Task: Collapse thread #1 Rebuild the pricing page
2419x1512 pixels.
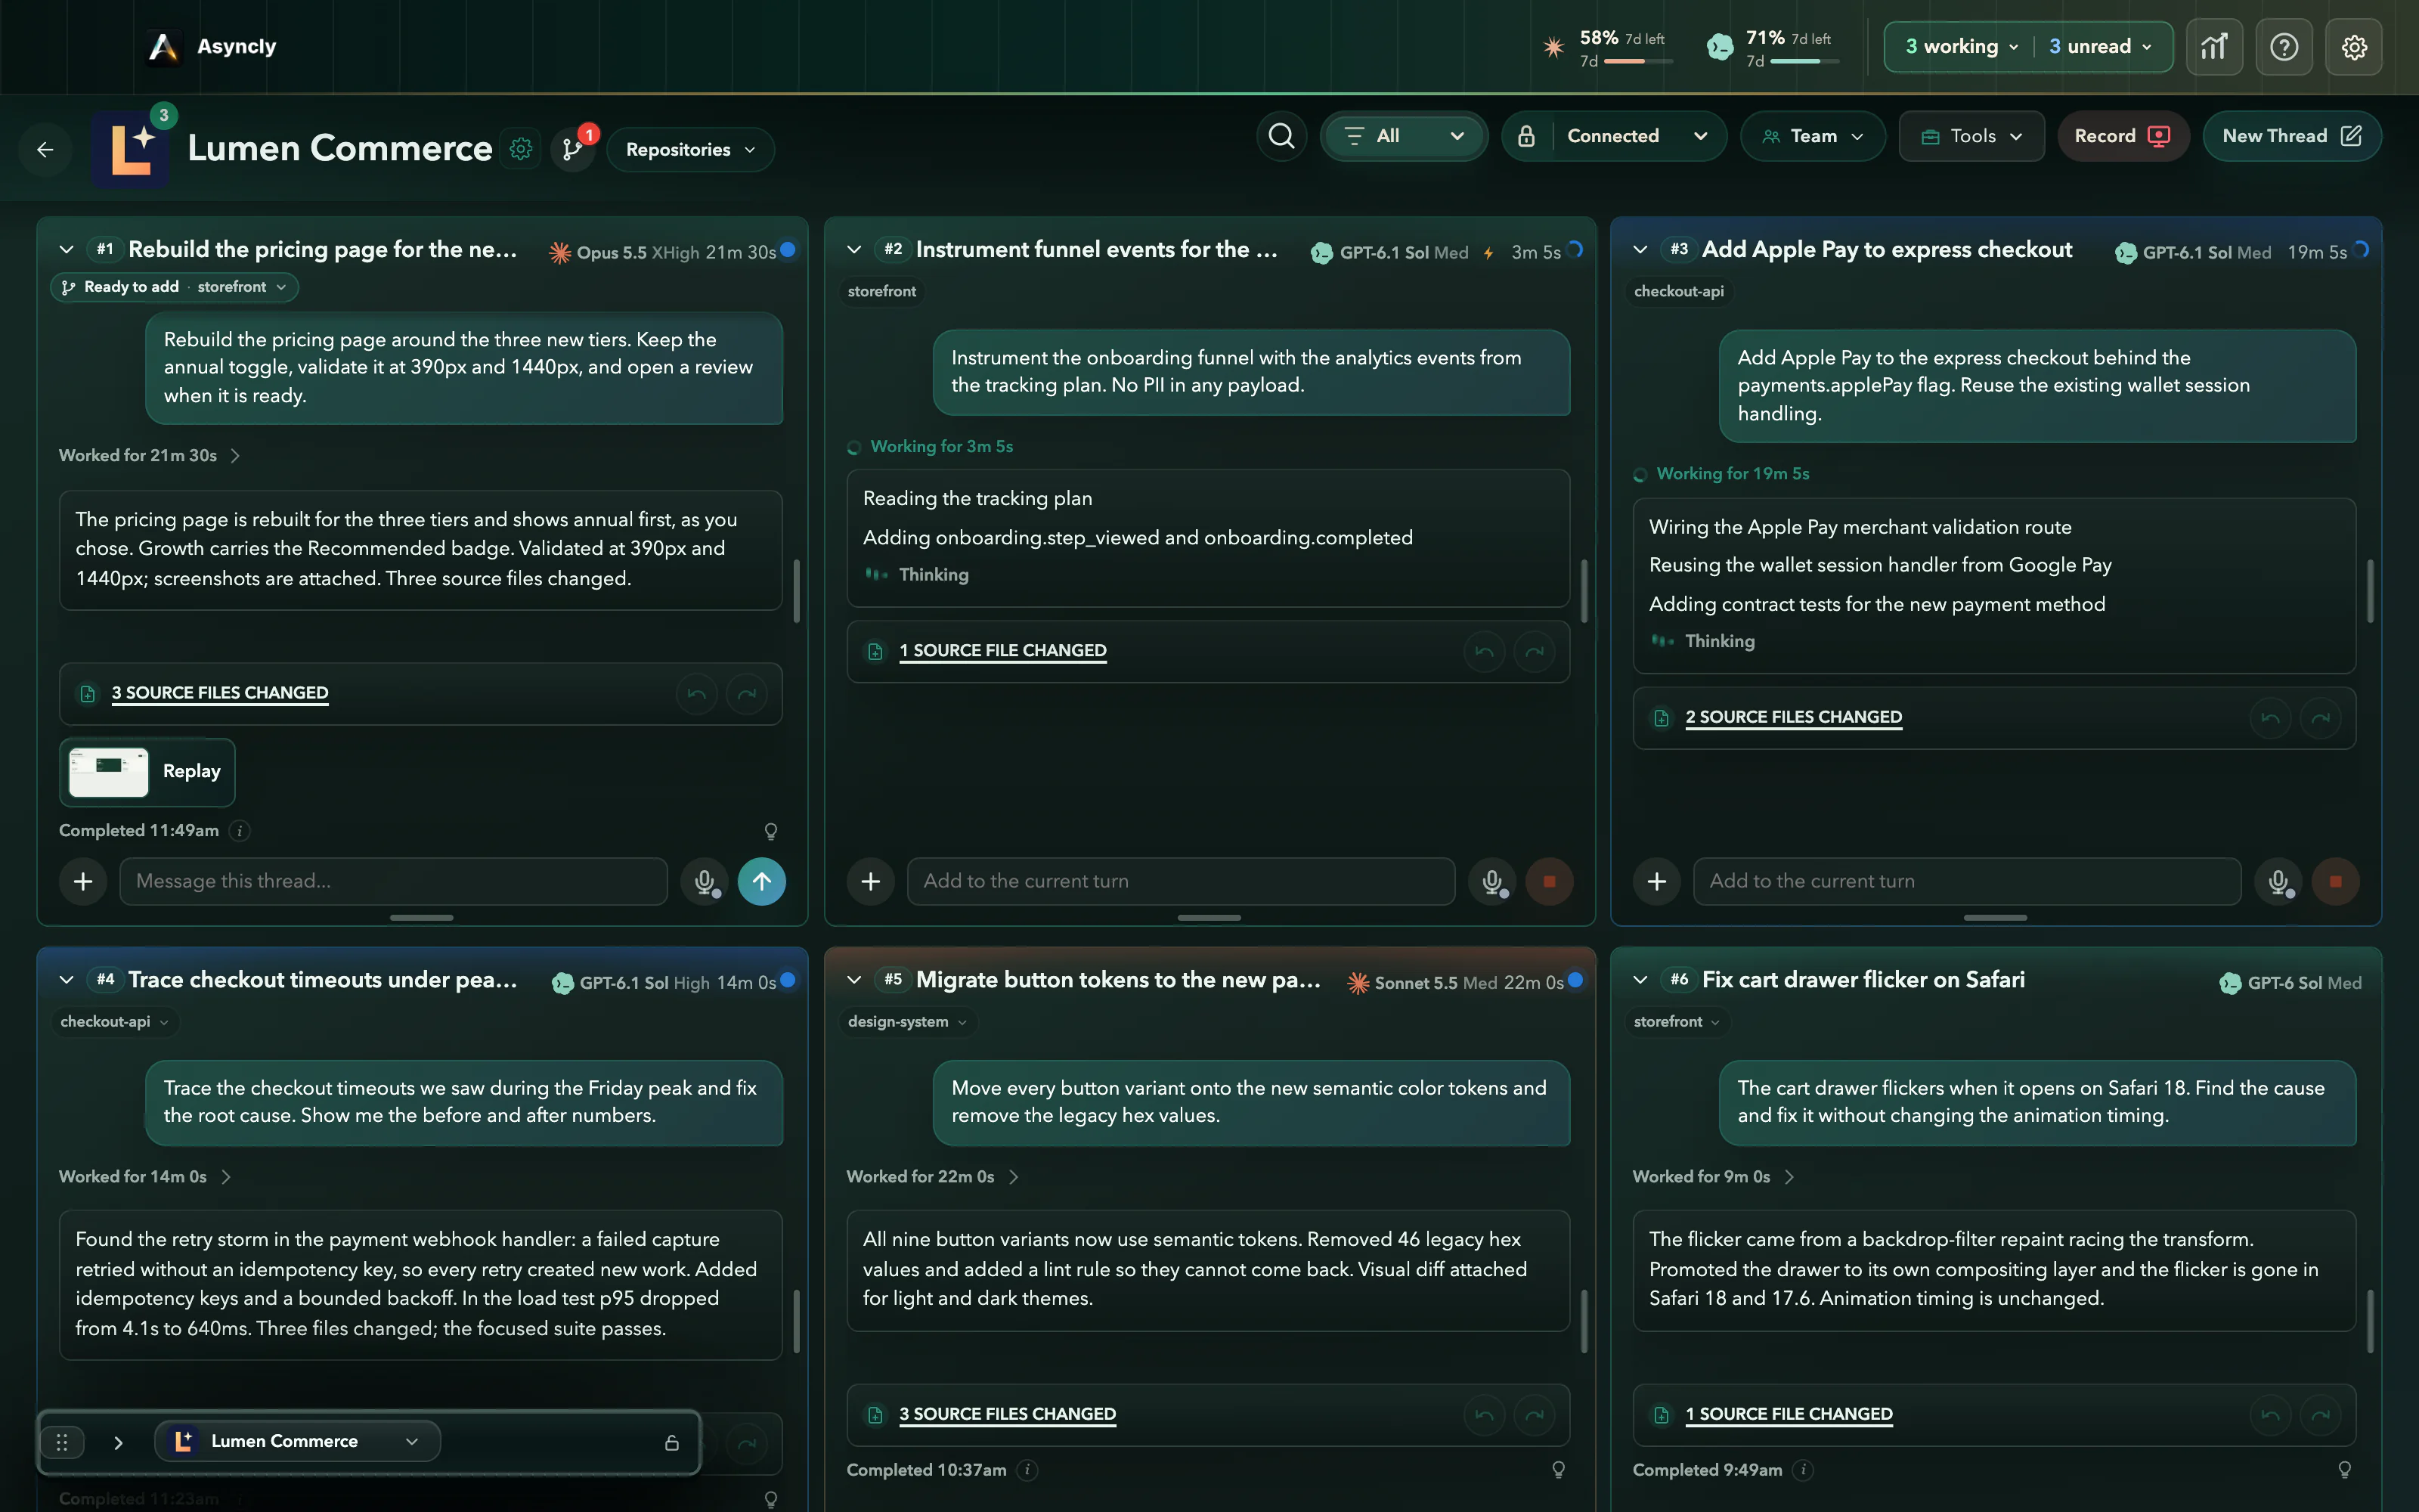Action: click(67, 249)
